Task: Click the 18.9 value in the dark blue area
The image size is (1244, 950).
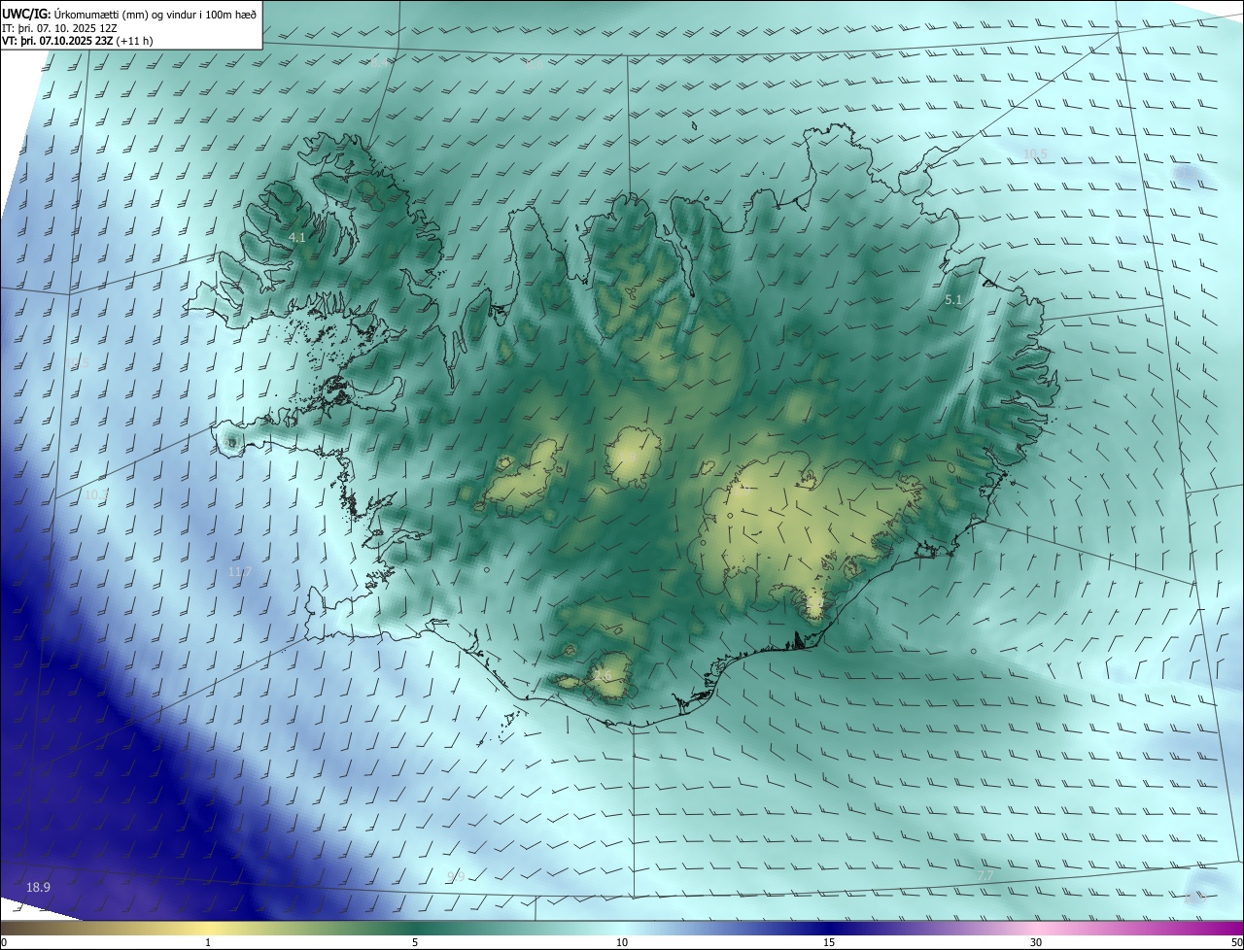Action: 38,887
